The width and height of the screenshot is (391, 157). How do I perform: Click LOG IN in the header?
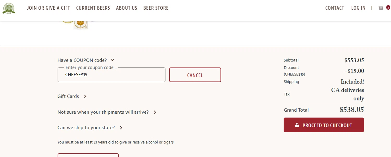click(x=358, y=8)
